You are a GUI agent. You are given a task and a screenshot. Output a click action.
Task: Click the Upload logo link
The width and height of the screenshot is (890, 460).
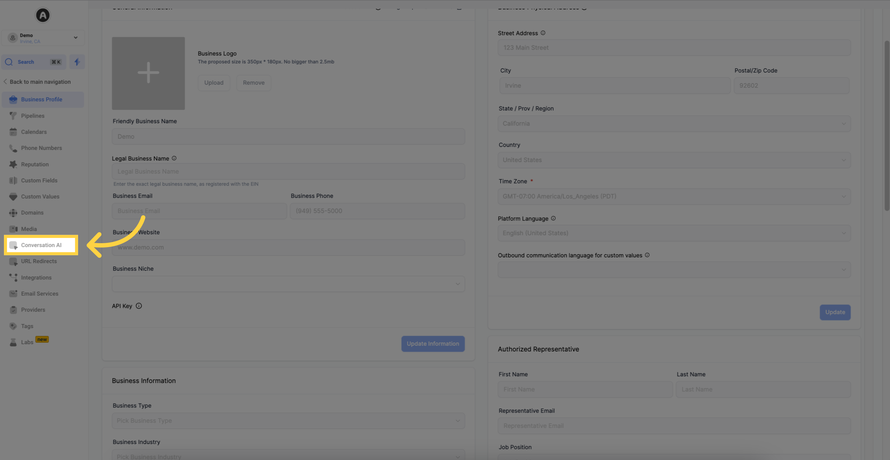click(214, 83)
